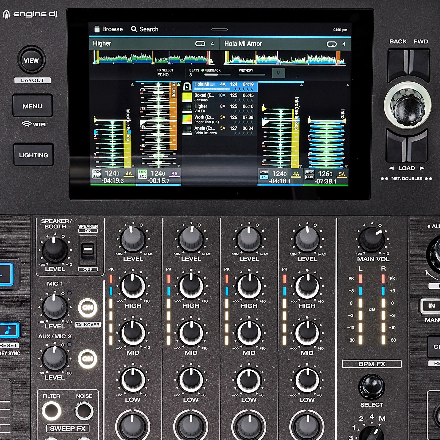Tap album art next to Ansia track
Viewport: 440px width, 440px height.
click(x=187, y=131)
